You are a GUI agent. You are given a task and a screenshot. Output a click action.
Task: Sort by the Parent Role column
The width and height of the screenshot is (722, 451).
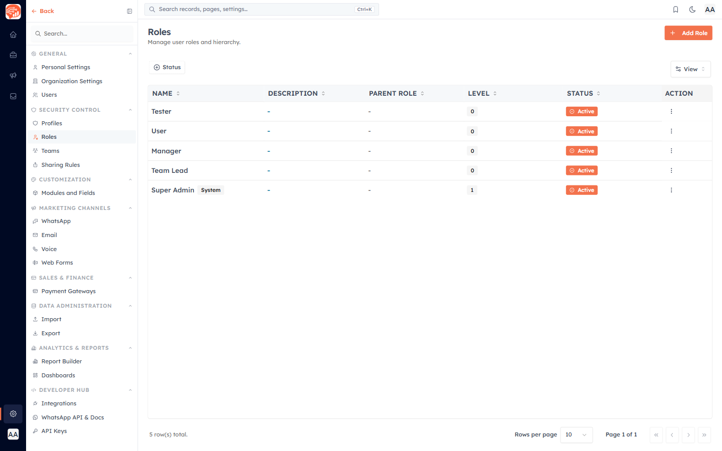click(397, 94)
